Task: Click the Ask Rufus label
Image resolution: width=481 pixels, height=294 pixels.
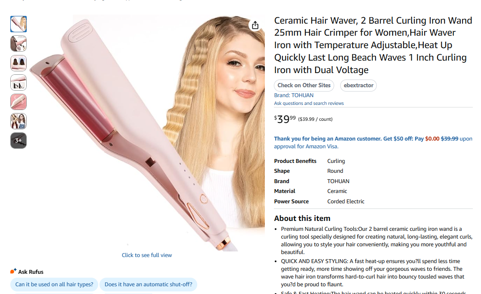Action: 31,272
